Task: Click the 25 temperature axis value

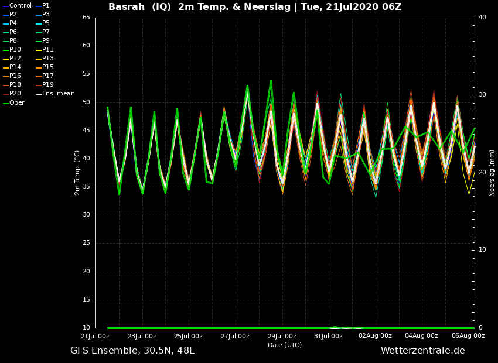Action: click(86, 243)
